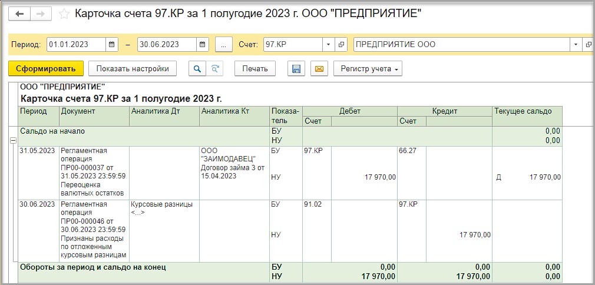This screenshot has width=595, height=285.
Task: Open document ПР00-000037 Переоценка валютных остатков
Action: [x=94, y=173]
